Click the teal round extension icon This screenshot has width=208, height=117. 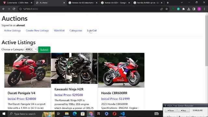[178, 9]
